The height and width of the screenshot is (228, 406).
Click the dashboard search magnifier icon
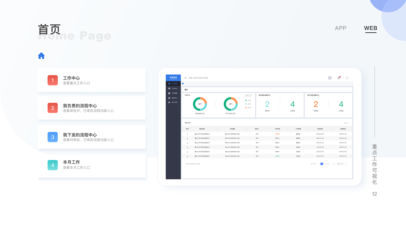[185, 78]
